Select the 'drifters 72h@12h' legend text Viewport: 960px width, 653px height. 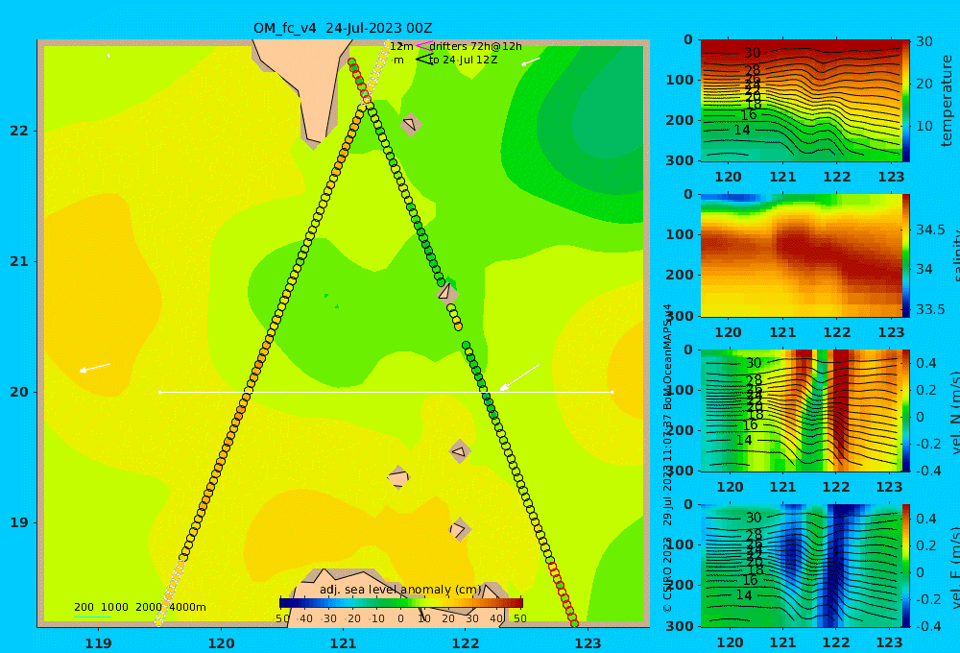click(x=475, y=46)
